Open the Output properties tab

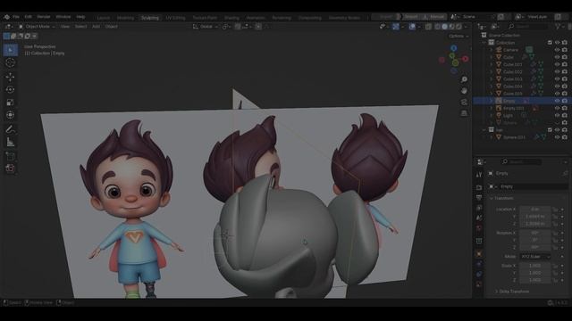point(479,198)
